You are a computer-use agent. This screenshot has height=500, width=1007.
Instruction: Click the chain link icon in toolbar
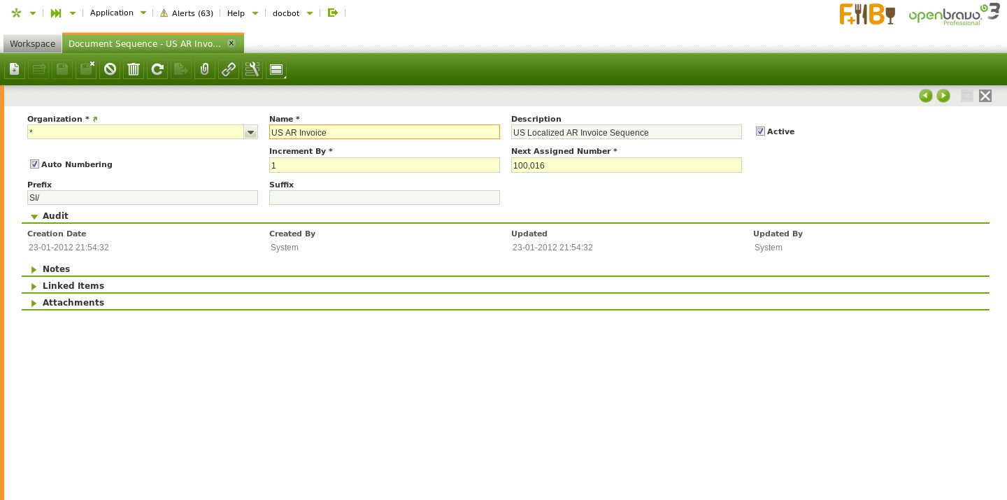click(229, 69)
